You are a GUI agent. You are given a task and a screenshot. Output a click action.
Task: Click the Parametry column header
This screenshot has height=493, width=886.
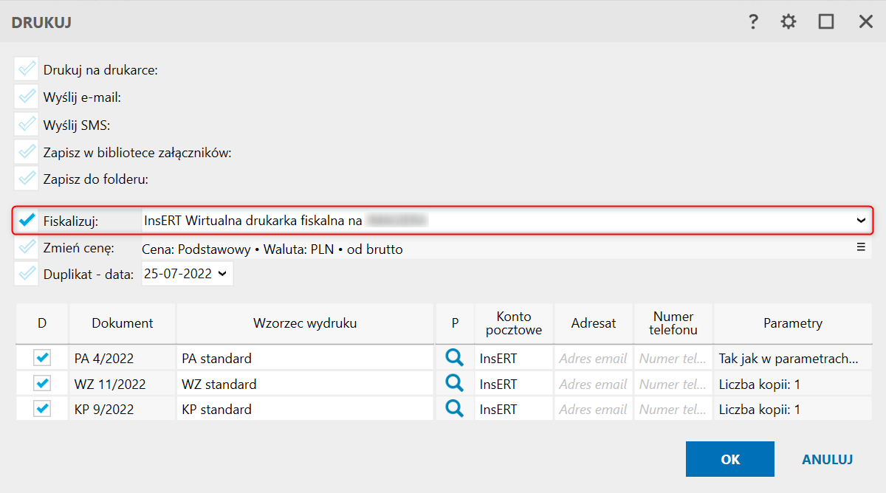click(792, 323)
